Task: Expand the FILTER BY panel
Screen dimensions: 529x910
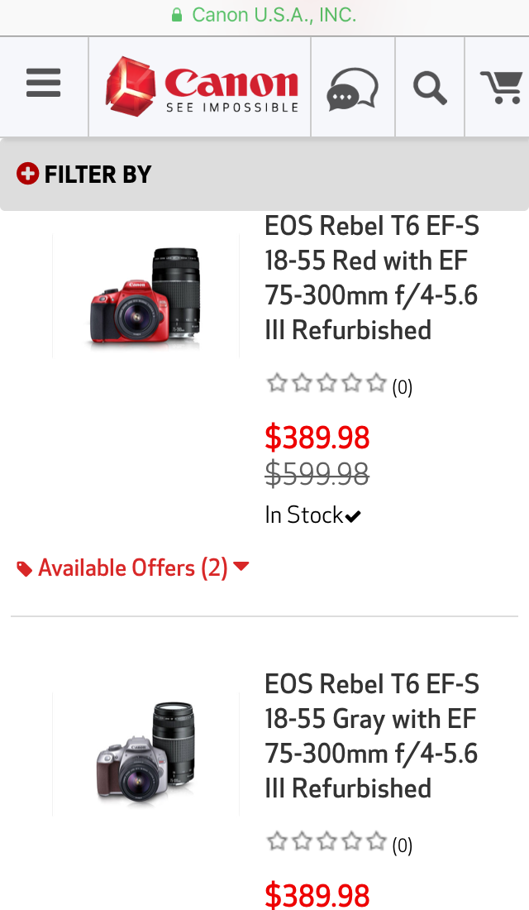Action: pos(98,175)
